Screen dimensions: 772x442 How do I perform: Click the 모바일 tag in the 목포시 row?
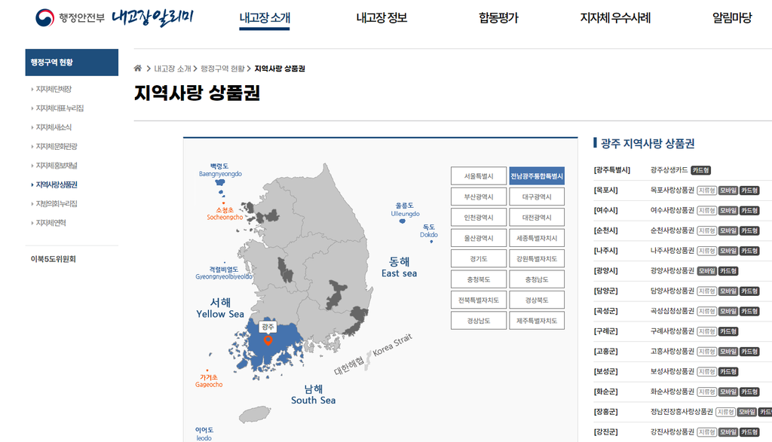[x=728, y=191]
